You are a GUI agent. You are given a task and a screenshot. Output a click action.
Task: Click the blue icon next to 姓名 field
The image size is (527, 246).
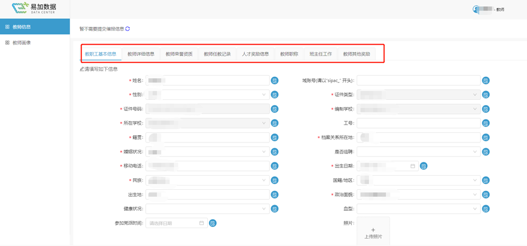[274, 80]
